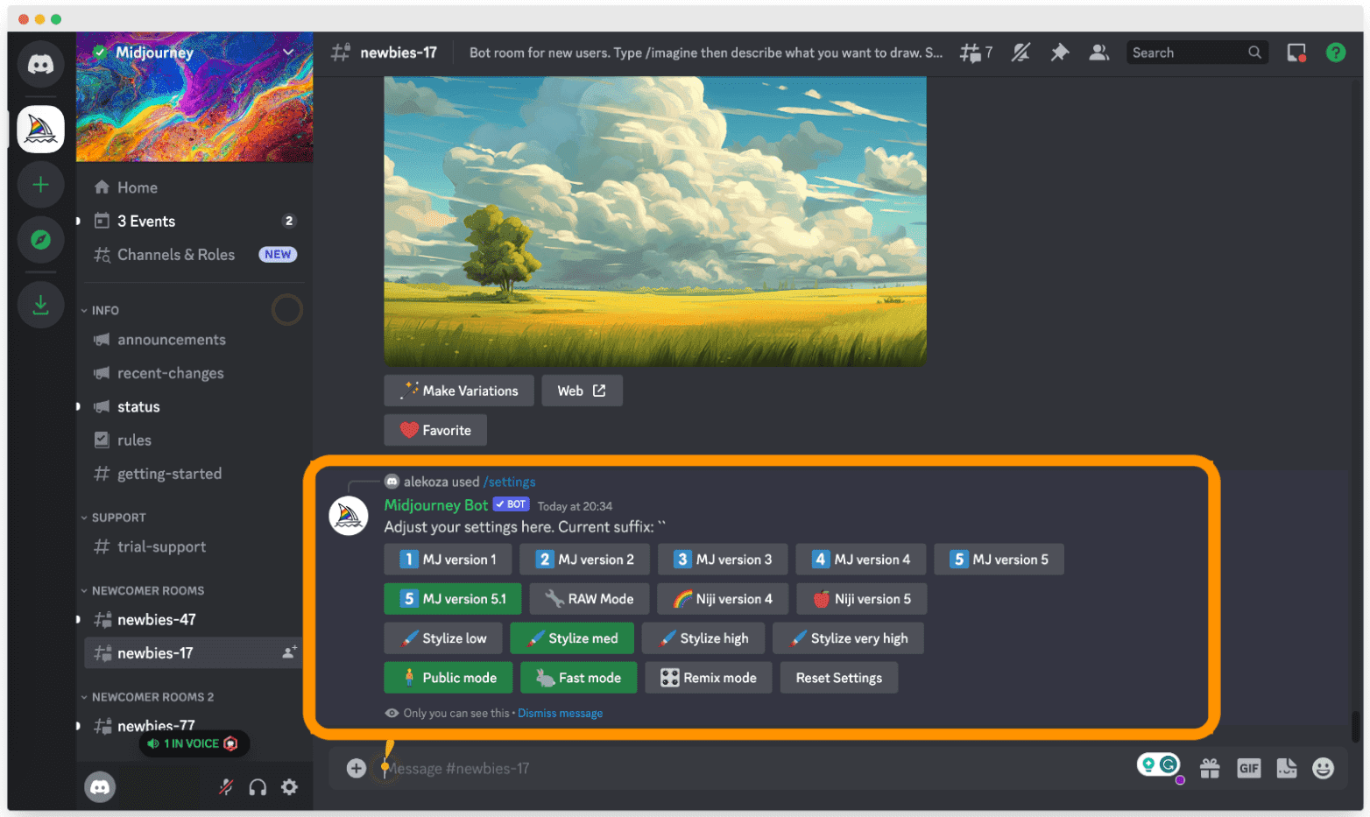Open Midjourney server dropdown menu
1370x817 pixels.
coord(287,53)
